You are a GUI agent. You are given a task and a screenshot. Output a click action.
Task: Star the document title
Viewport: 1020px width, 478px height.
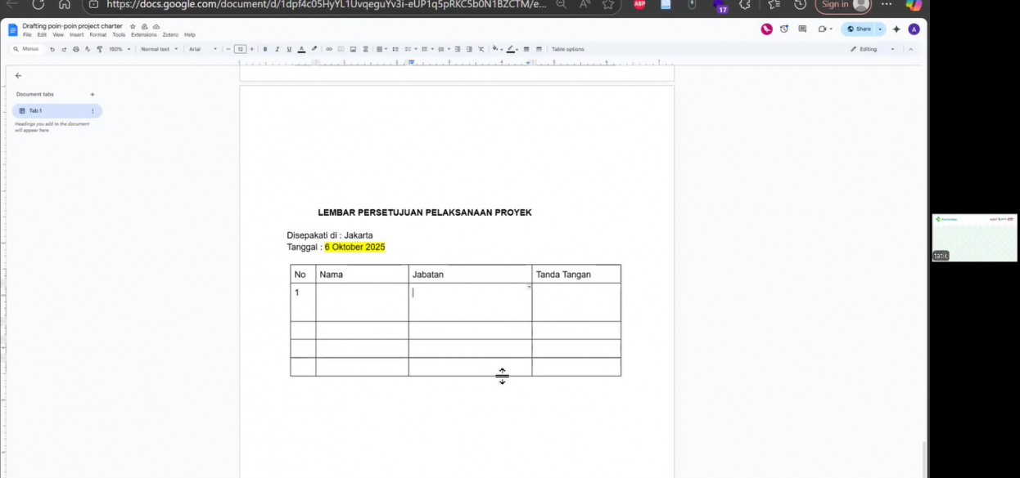click(133, 26)
